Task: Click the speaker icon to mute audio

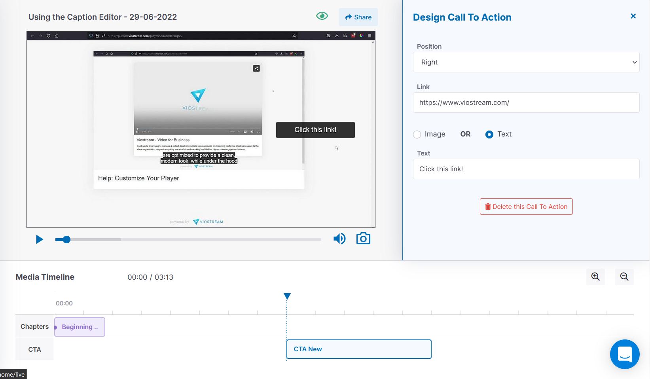Action: 339,238
